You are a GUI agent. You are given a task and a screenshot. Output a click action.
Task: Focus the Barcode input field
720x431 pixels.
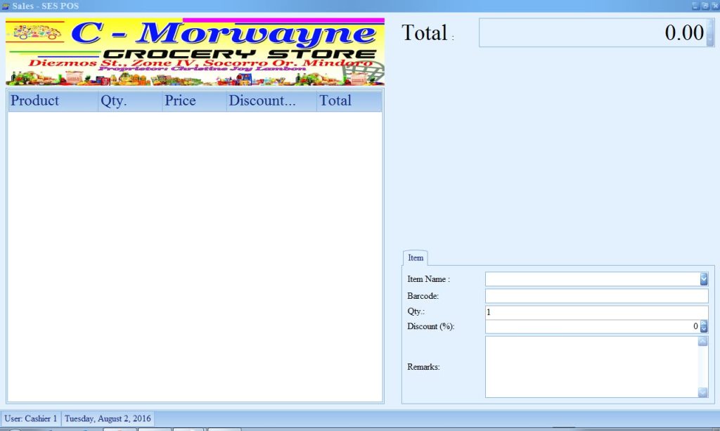[x=596, y=296]
